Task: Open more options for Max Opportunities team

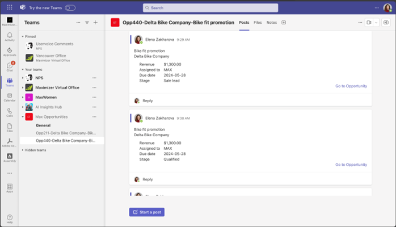Action: point(94,117)
